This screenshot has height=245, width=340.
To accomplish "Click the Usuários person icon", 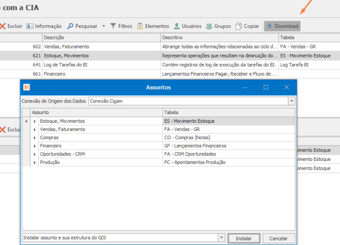I will point(177,26).
